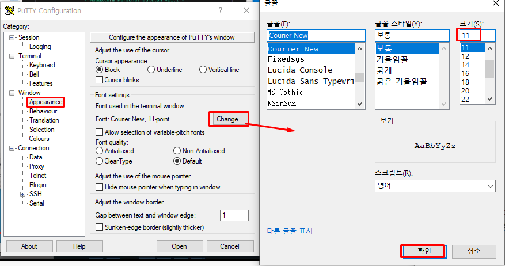Click the 다른 글꼴 표시 link
Image resolution: width=505 pixels, height=266 pixels.
tap(290, 231)
